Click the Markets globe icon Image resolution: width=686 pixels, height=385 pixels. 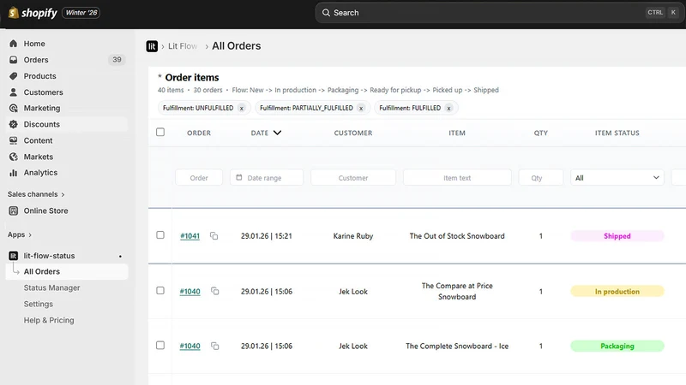[14, 157]
